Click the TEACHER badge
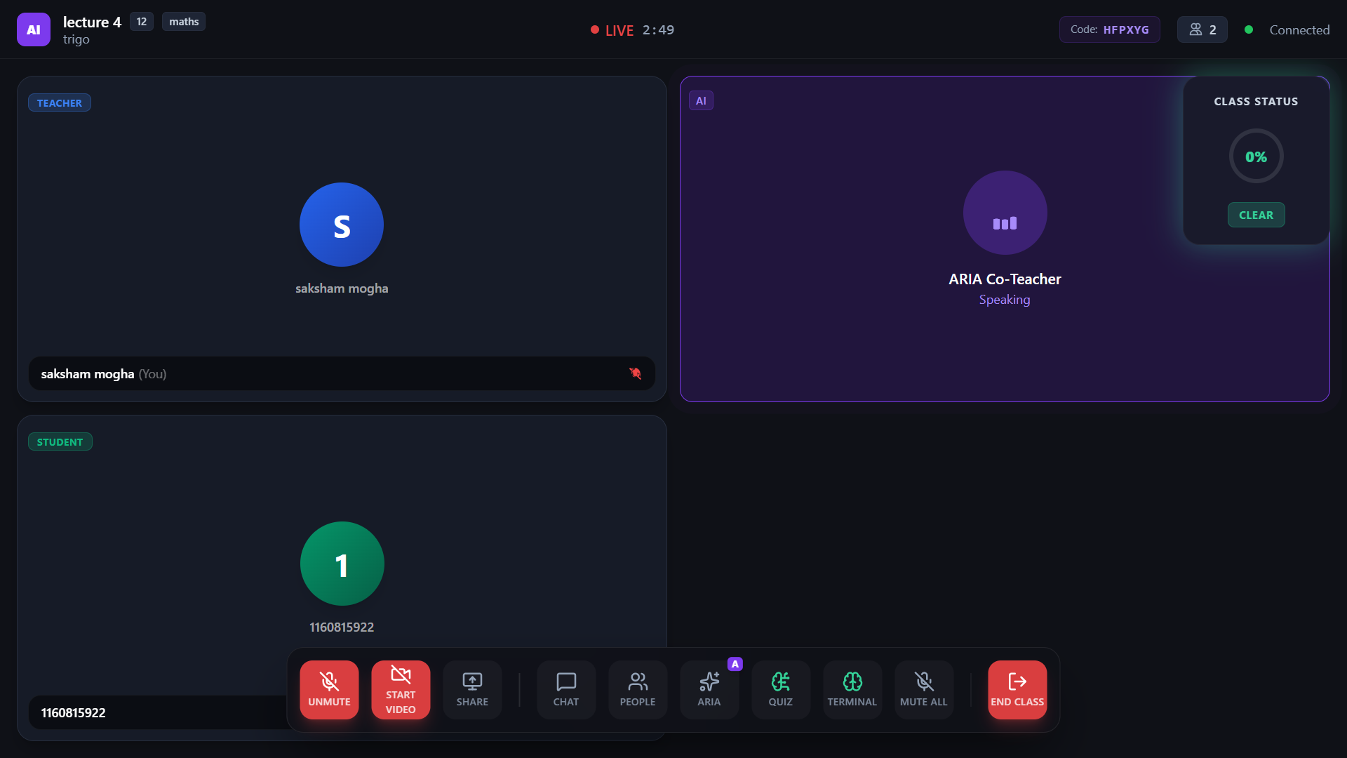This screenshot has height=758, width=1347. (x=60, y=102)
